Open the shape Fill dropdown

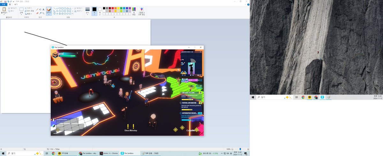pos(78,11)
